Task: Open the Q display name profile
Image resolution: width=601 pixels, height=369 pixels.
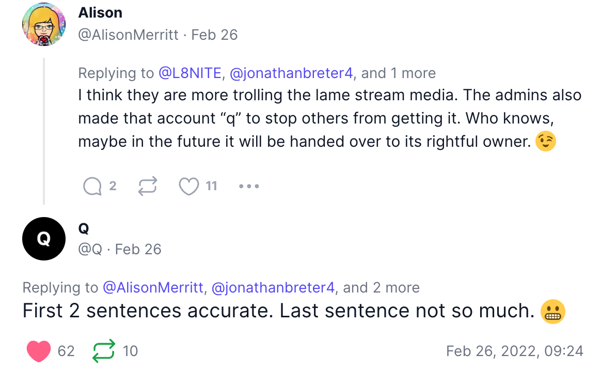Action: point(84,228)
